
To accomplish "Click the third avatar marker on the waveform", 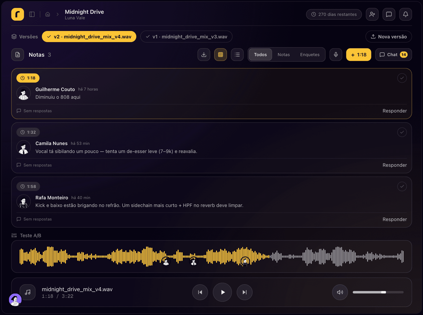I will (245, 262).
